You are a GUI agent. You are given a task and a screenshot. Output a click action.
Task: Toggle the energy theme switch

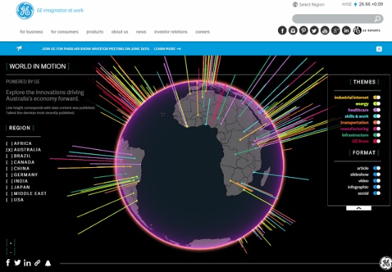tap(377, 104)
